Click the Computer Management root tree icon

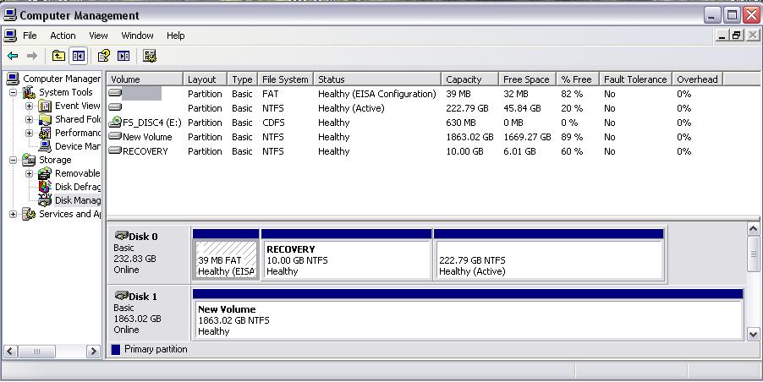pyautogui.click(x=13, y=79)
